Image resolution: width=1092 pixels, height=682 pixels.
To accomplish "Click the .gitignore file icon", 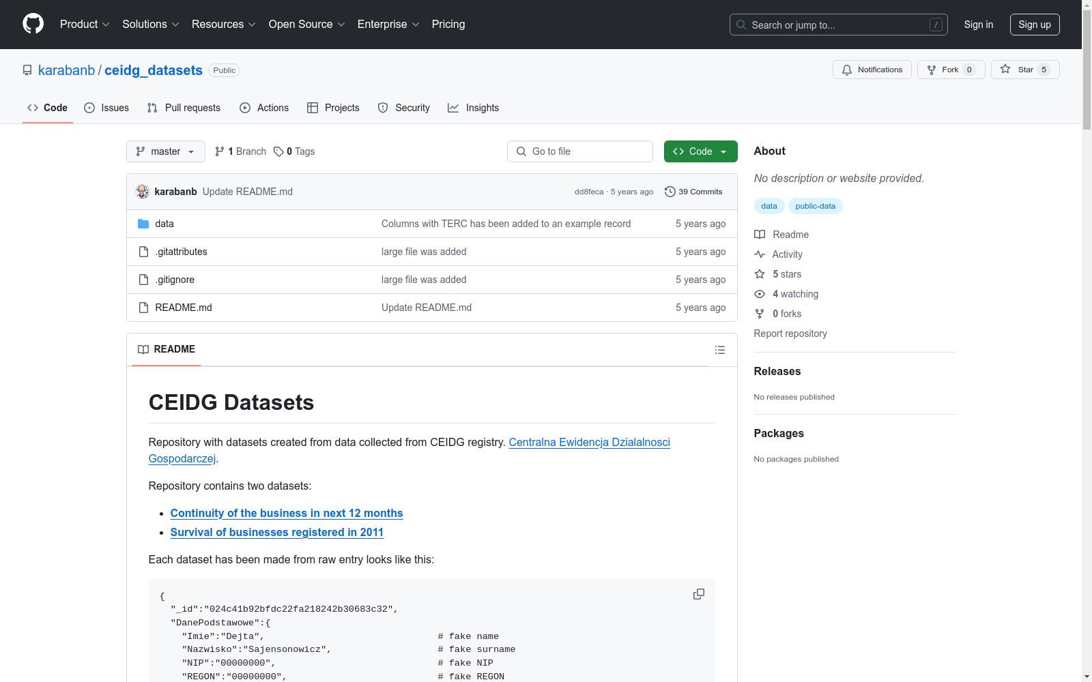I will 143,280.
